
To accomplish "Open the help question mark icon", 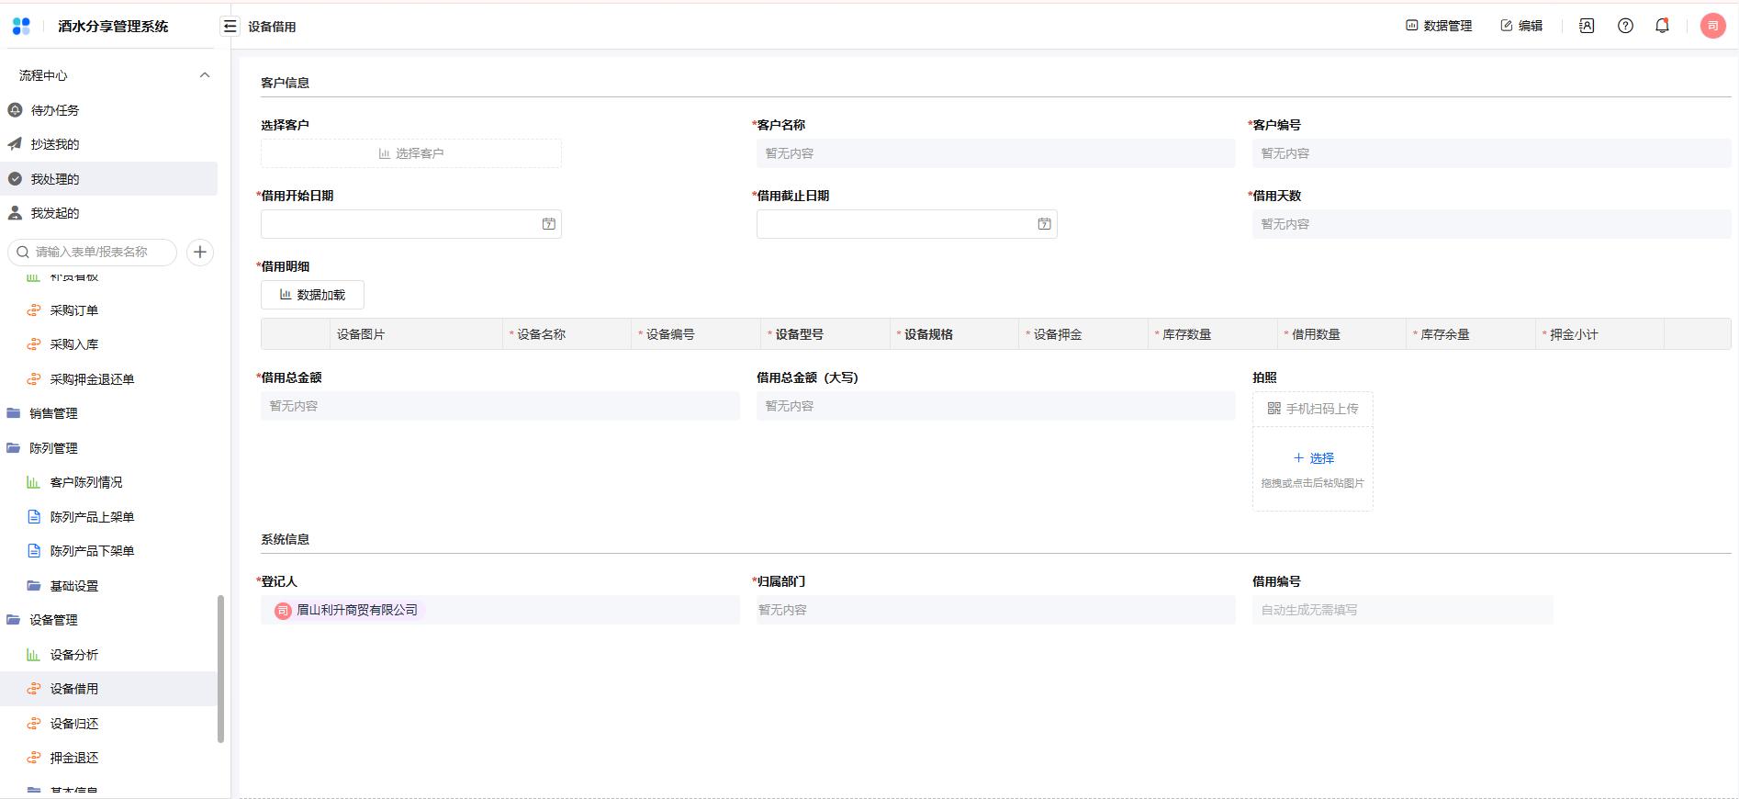I will pyautogui.click(x=1625, y=26).
